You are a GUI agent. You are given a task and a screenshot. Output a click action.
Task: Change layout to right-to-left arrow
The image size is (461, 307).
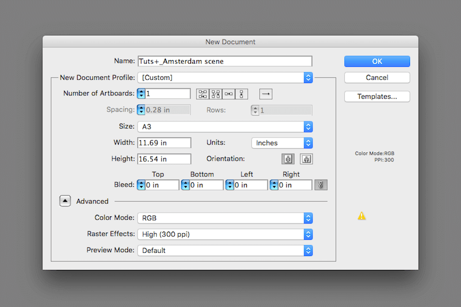266,94
